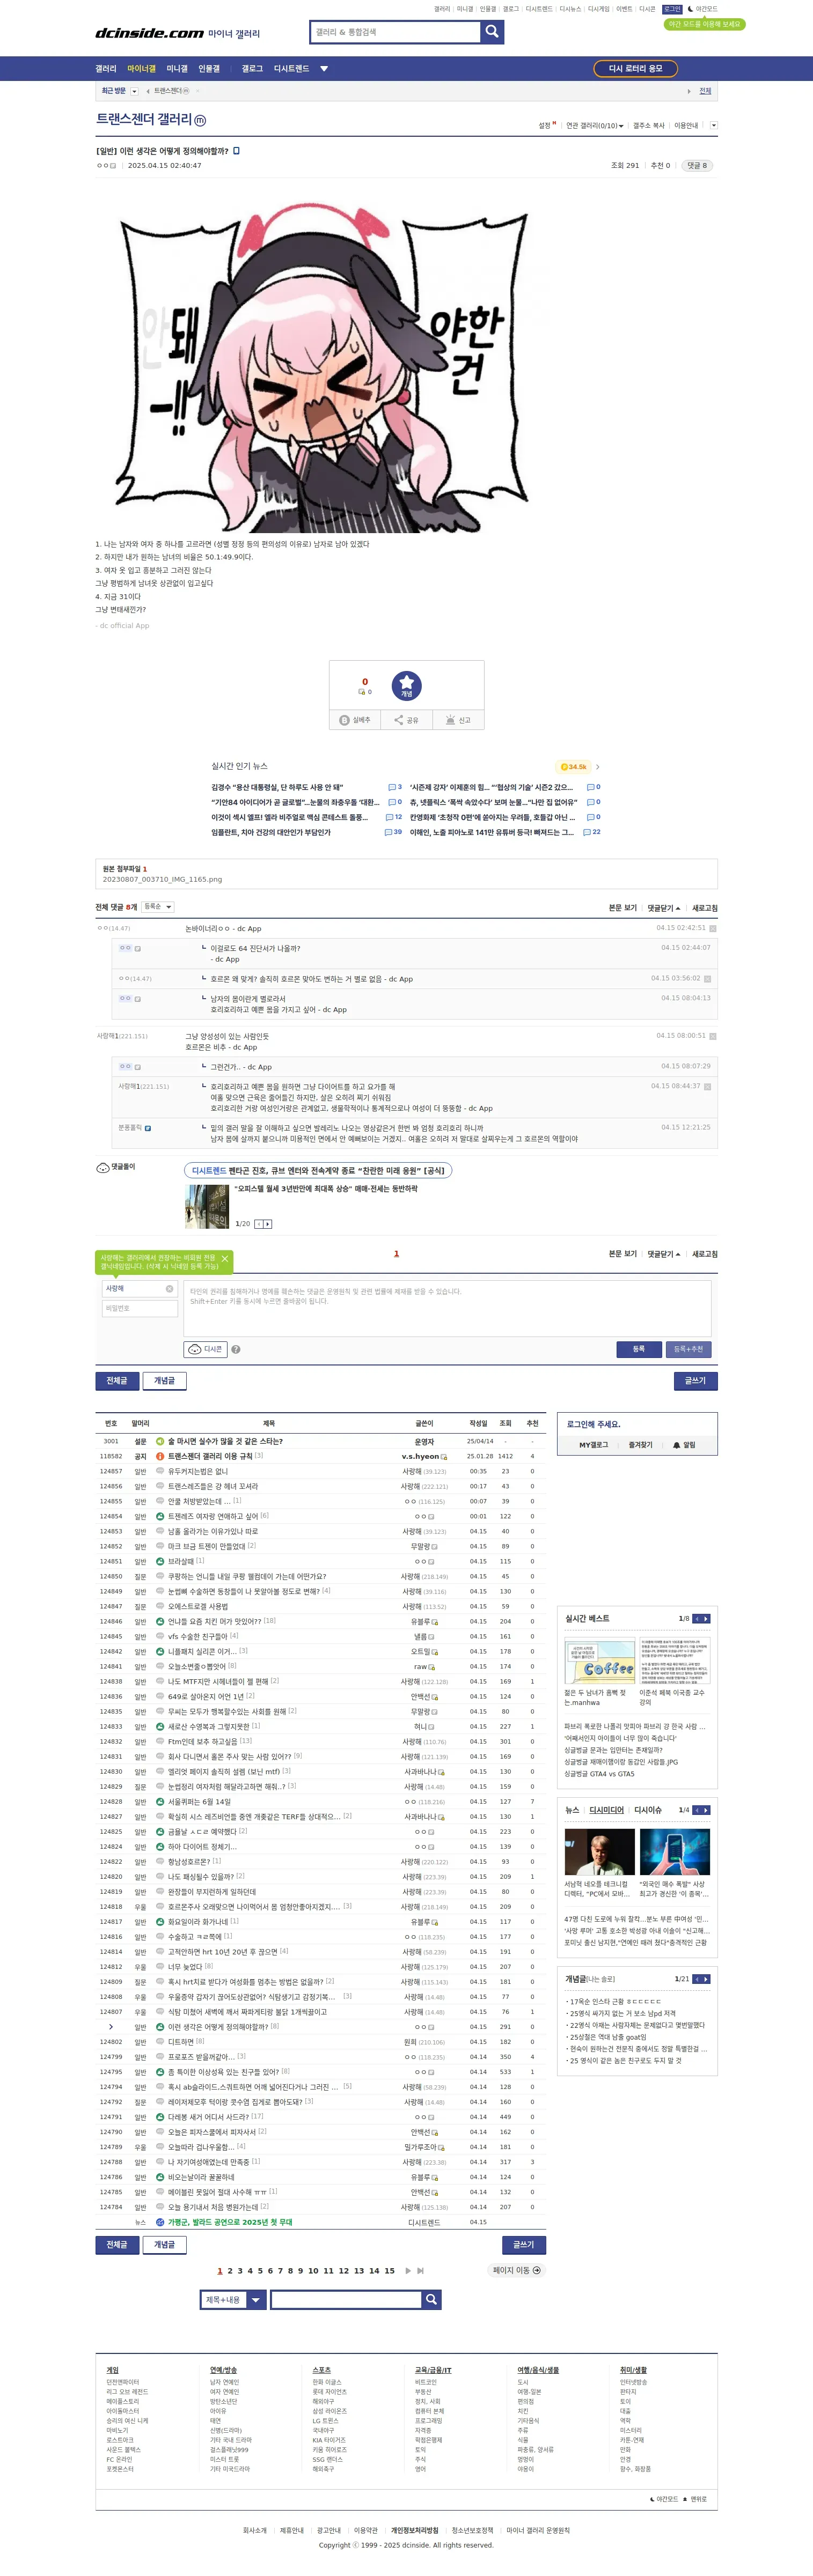This screenshot has height=2576, width=813.
Task: Click the 등록 comment submit button
Action: coord(638,1349)
